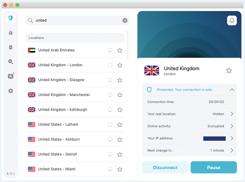
Task: Select the United Kingdom - Glasgow radio button
Action: point(110,80)
